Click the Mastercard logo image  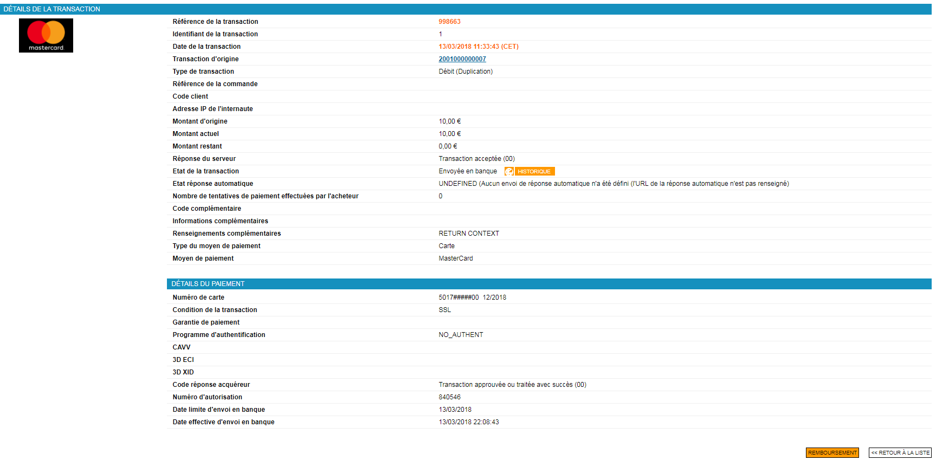click(46, 36)
